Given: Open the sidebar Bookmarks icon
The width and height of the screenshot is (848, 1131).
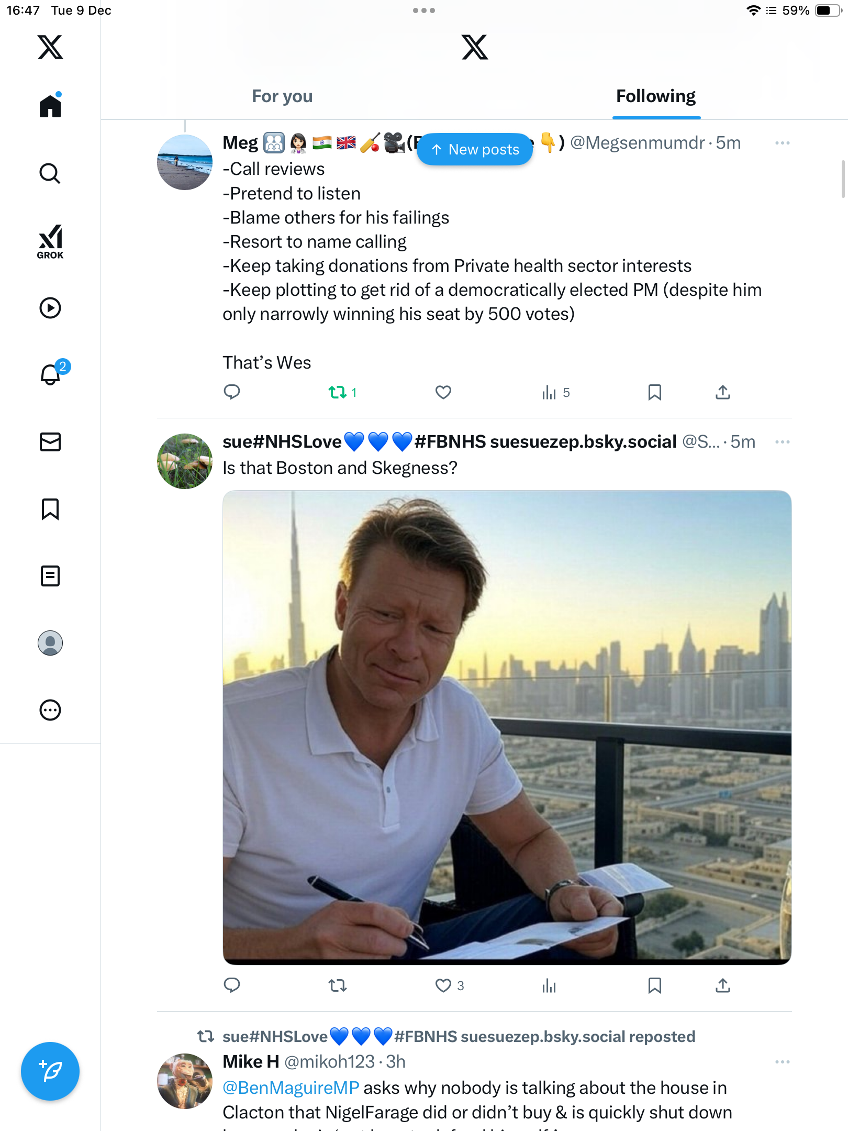Looking at the screenshot, I should [x=50, y=509].
